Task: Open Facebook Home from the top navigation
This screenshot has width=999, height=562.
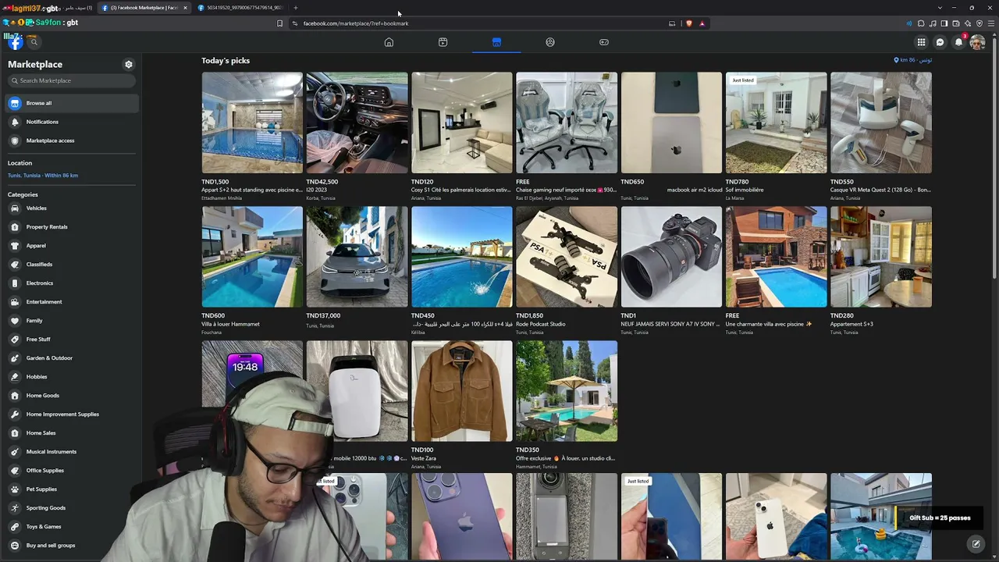Action: 389,42
